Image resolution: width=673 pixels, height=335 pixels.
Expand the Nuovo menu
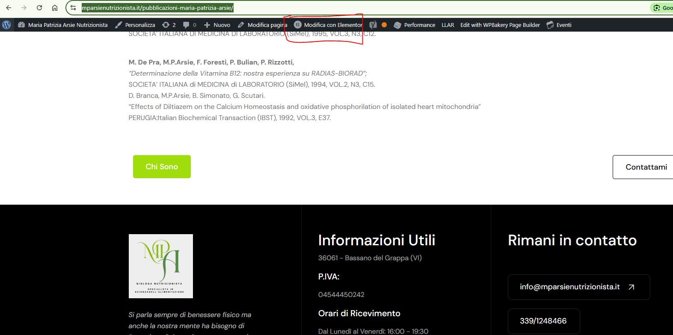click(217, 25)
